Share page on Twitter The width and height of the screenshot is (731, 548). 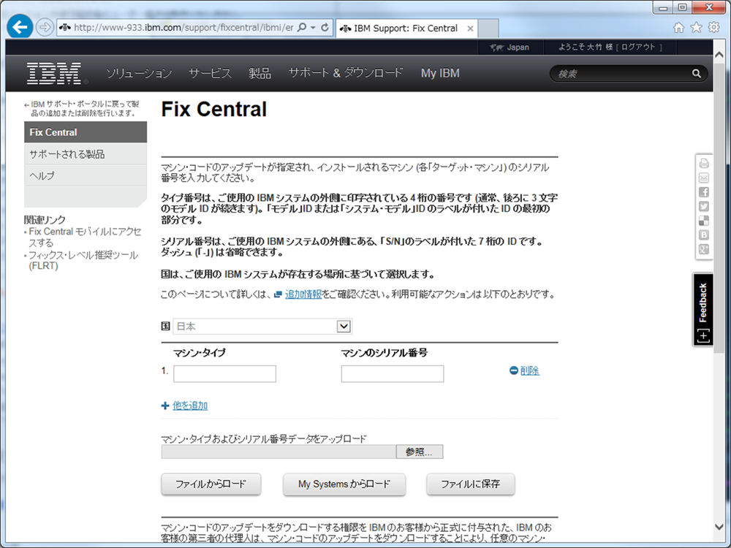click(704, 206)
